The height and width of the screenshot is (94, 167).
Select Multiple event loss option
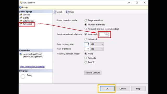pyautogui.click(x=95, y=25)
